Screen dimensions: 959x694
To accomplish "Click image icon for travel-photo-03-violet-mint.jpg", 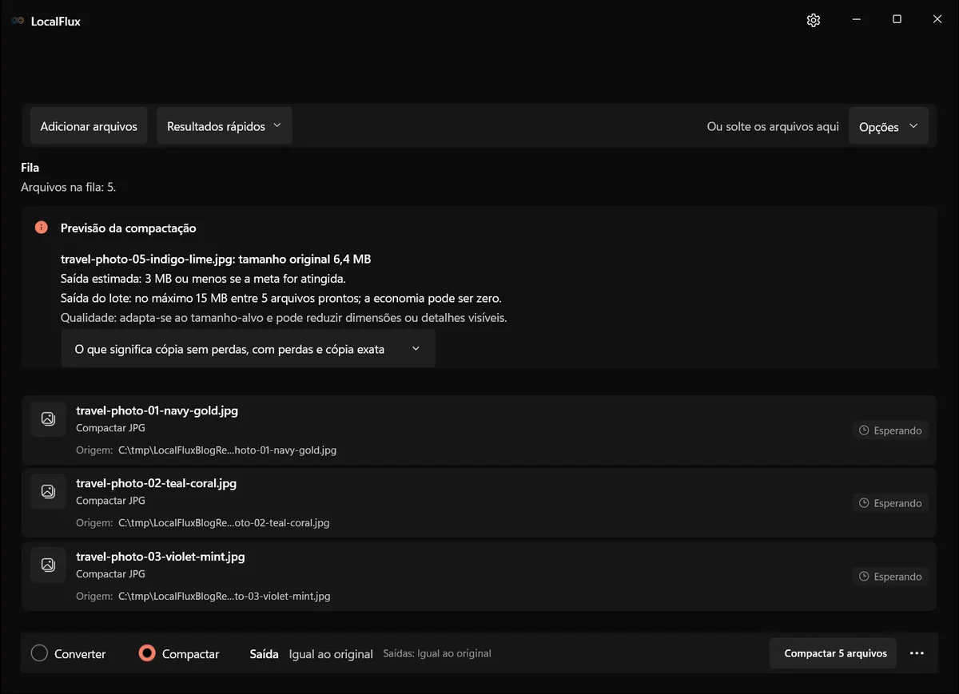I will tap(48, 565).
